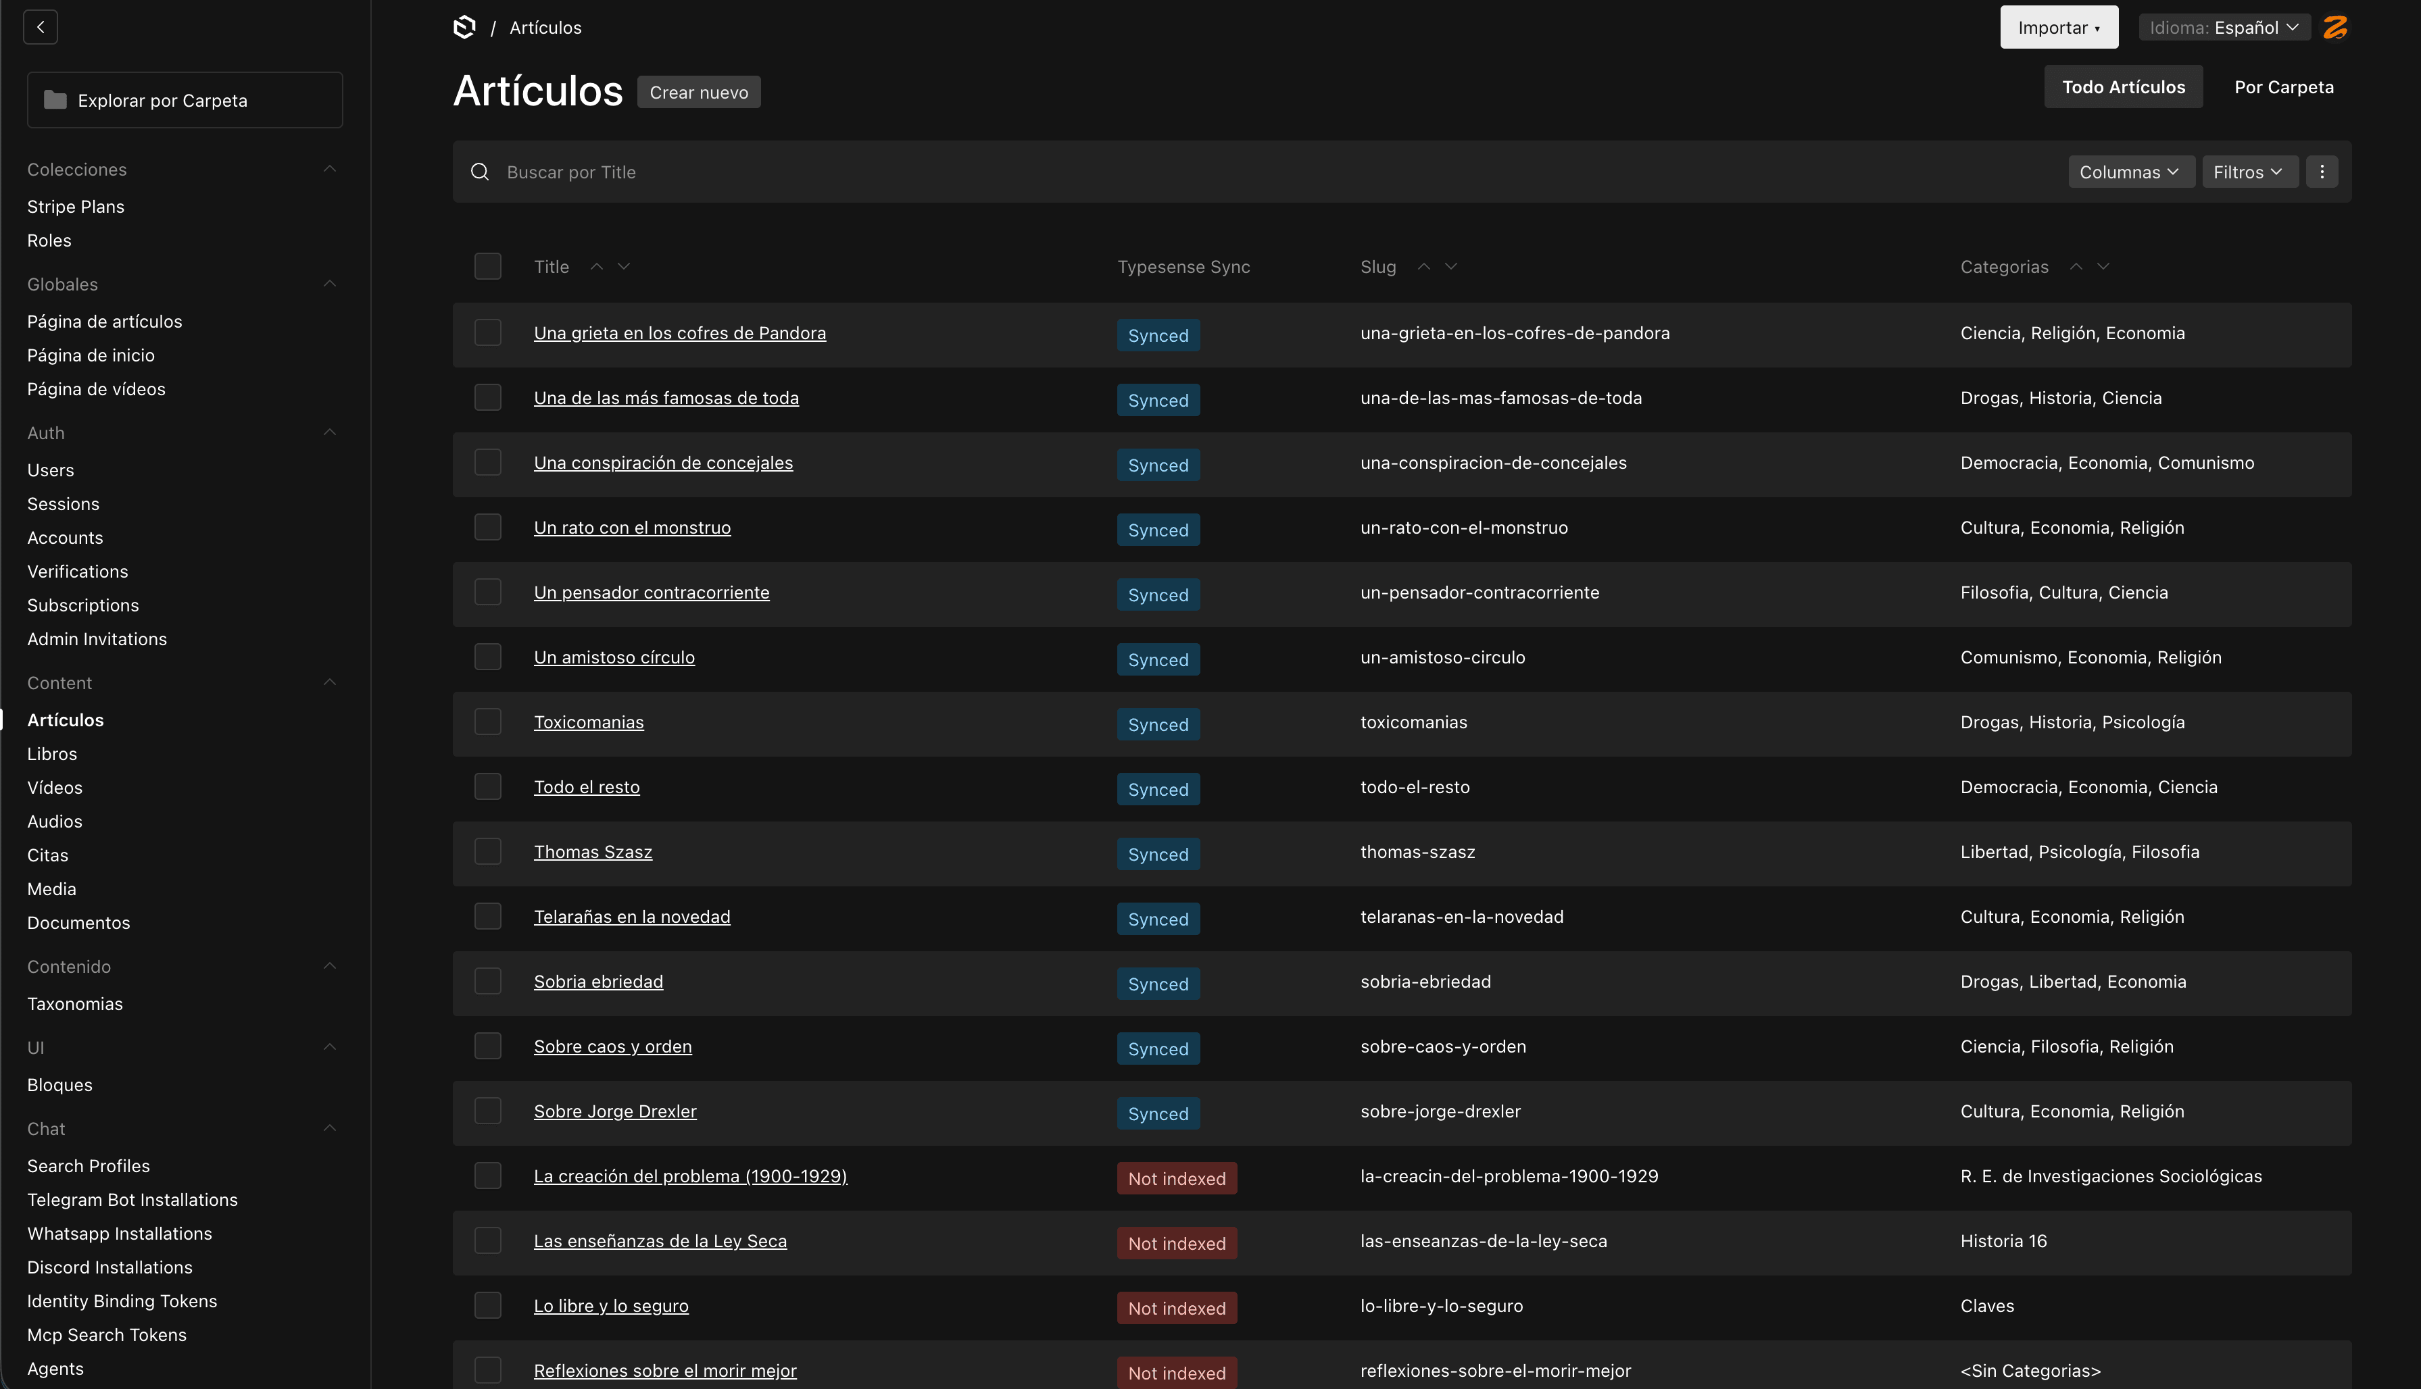Sort Categorias column ascending arrow
The image size is (2421, 1389).
click(x=2076, y=266)
